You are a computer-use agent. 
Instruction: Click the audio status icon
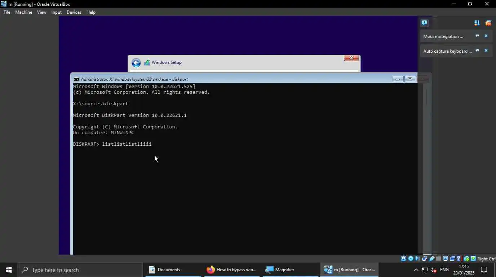pyautogui.click(x=417, y=259)
